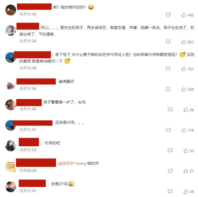Like the comment with 801 likes
198x197 pixels.
[x=184, y=42]
